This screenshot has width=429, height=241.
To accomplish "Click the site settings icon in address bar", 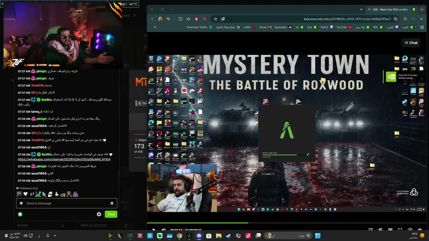I will (x=396, y=19).
